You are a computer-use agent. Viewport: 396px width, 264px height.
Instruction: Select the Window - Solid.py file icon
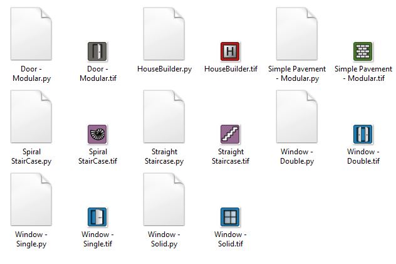click(164, 199)
